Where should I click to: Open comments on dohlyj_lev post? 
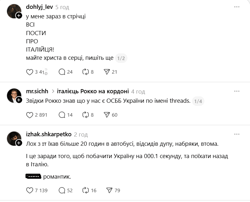click(x=62, y=72)
